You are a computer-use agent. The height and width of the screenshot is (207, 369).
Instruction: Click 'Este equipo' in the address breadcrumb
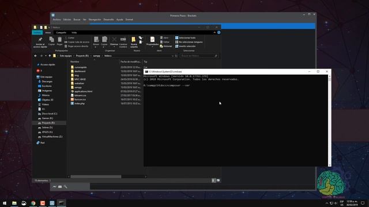(66, 56)
